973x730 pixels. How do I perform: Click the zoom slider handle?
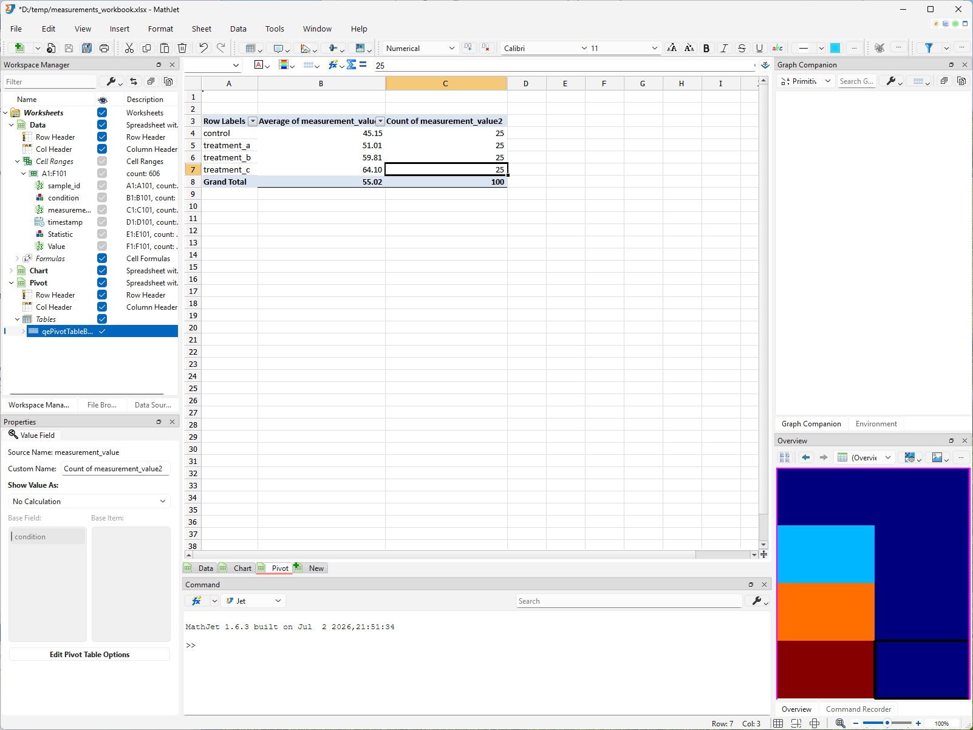(x=887, y=723)
